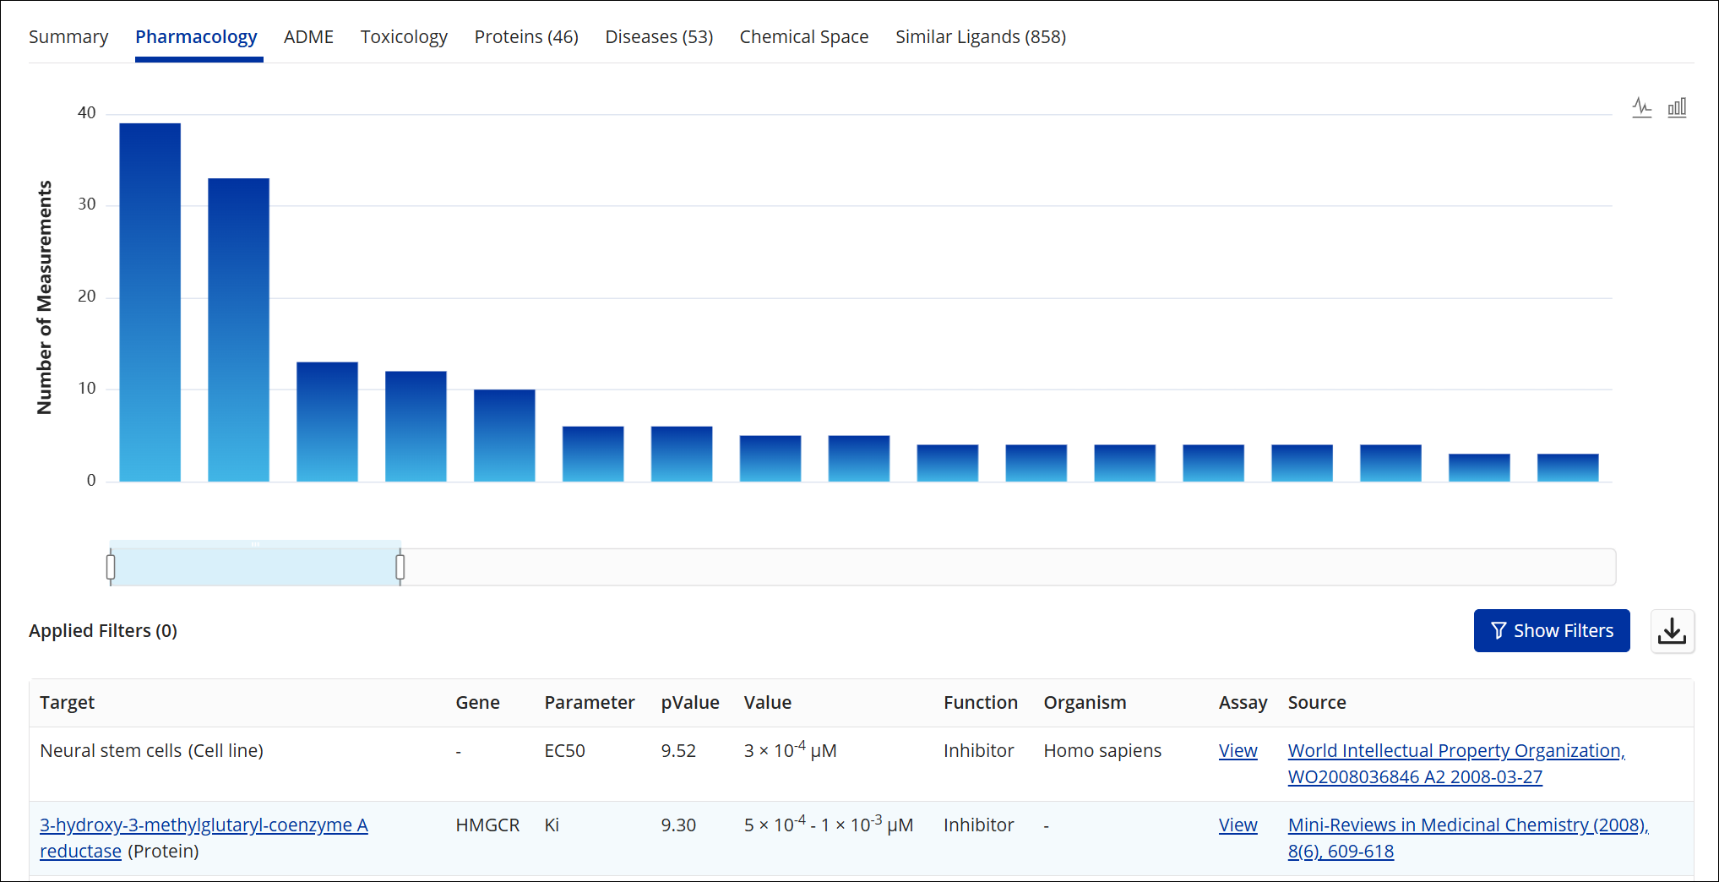Viewport: 1719px width, 882px height.
Task: Click the pValue column header
Action: pos(690,703)
